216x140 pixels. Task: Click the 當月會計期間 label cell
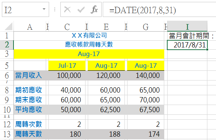(187, 36)
